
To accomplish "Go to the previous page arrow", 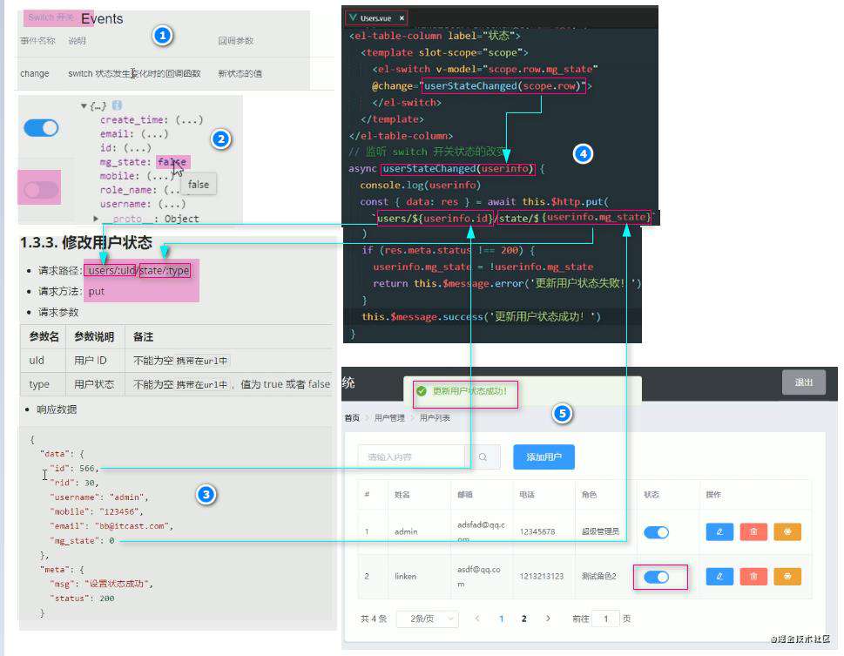I will click(x=477, y=619).
